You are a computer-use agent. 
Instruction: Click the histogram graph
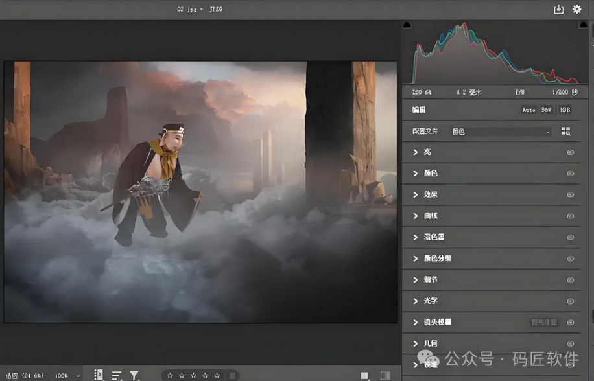click(495, 53)
